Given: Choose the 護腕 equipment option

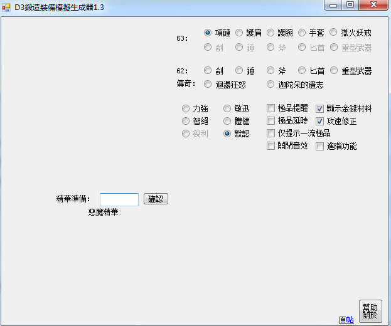Looking at the screenshot, I should click(270, 33).
